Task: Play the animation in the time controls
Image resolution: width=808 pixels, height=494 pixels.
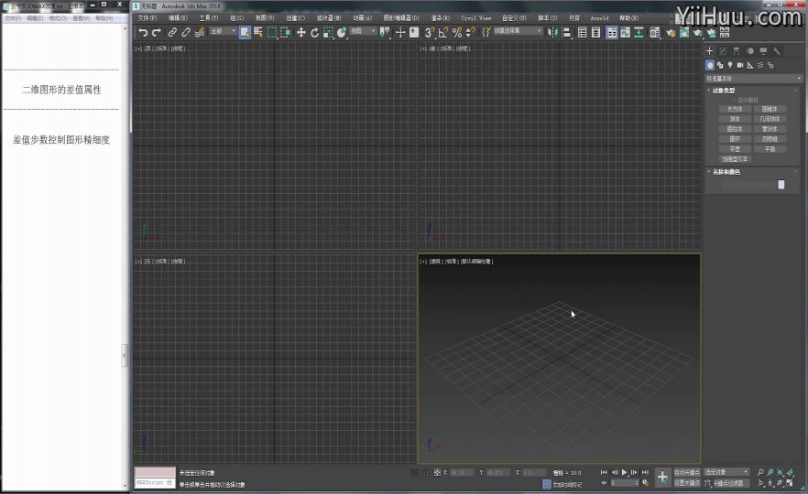Action: coord(624,472)
